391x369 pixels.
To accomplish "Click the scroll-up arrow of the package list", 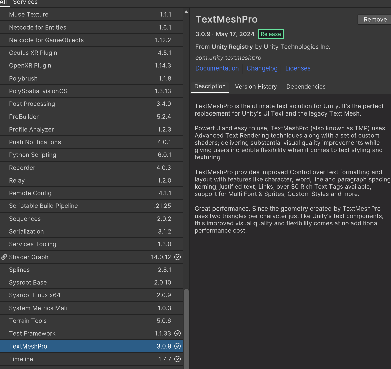I will coord(186,12).
